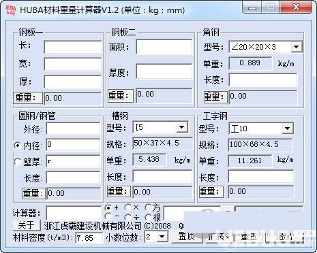Click the 圆钢/钢管 重量 calculate button
317x253 pixels.
(x=33, y=194)
